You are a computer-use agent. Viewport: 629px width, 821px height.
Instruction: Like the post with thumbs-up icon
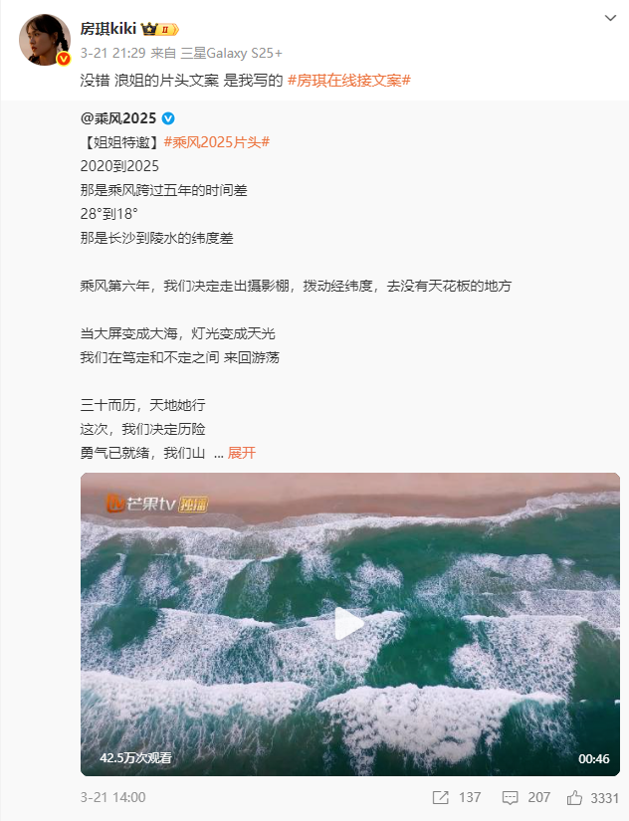574,797
